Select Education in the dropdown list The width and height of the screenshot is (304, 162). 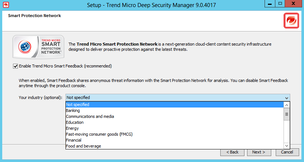[174, 122]
